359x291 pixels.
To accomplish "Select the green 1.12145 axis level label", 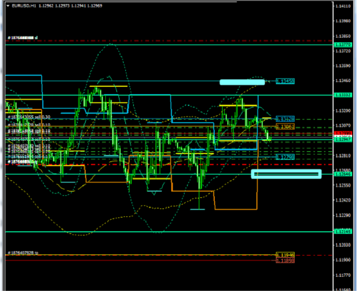I will coord(344,232).
